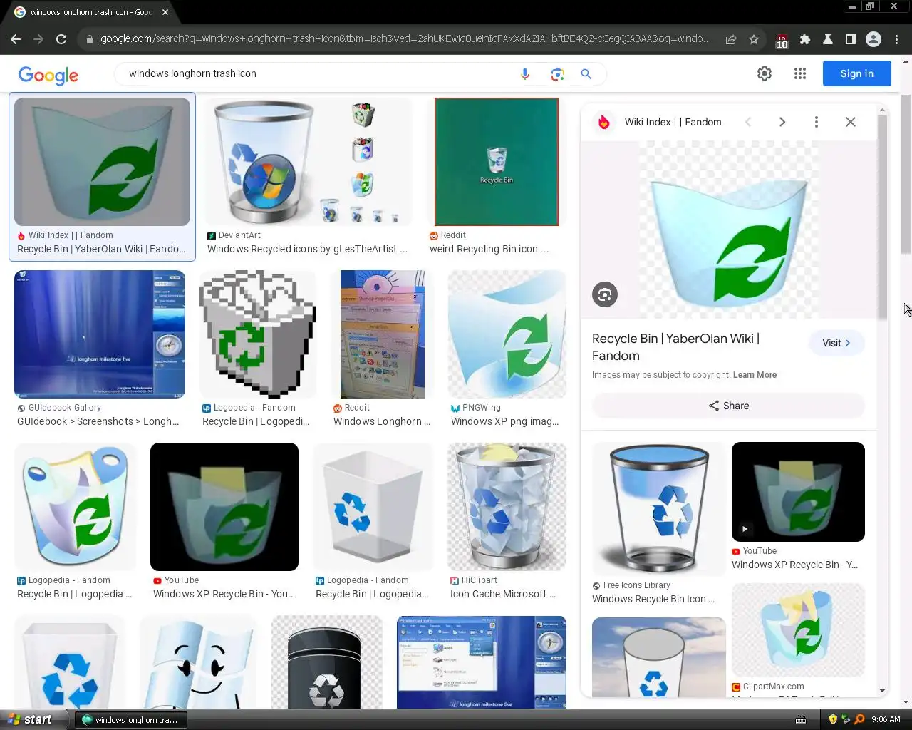The width and height of the screenshot is (912, 730).
Task: Open GUIdebook Longhorn screenshot thumbnail
Action: [100, 334]
